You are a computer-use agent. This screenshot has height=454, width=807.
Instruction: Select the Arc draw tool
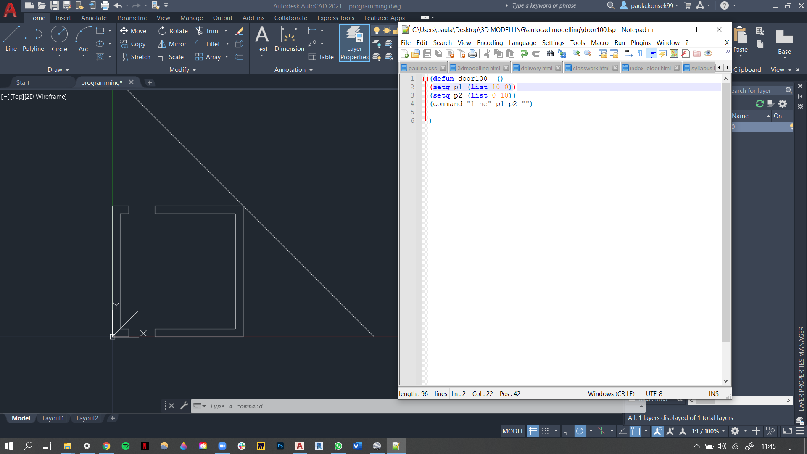tap(83, 39)
